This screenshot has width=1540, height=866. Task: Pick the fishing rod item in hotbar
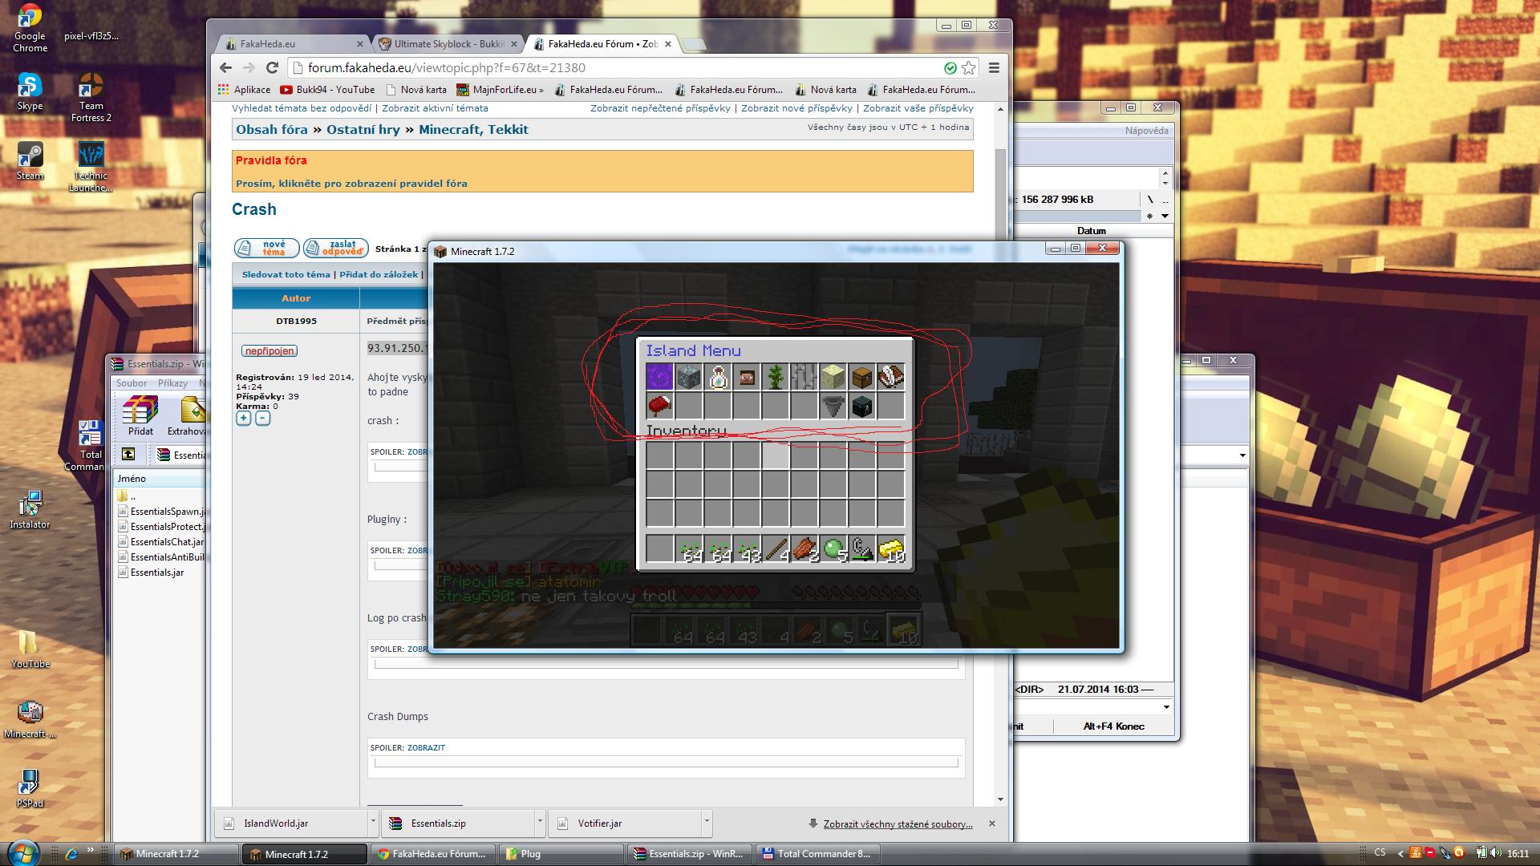[x=861, y=549]
